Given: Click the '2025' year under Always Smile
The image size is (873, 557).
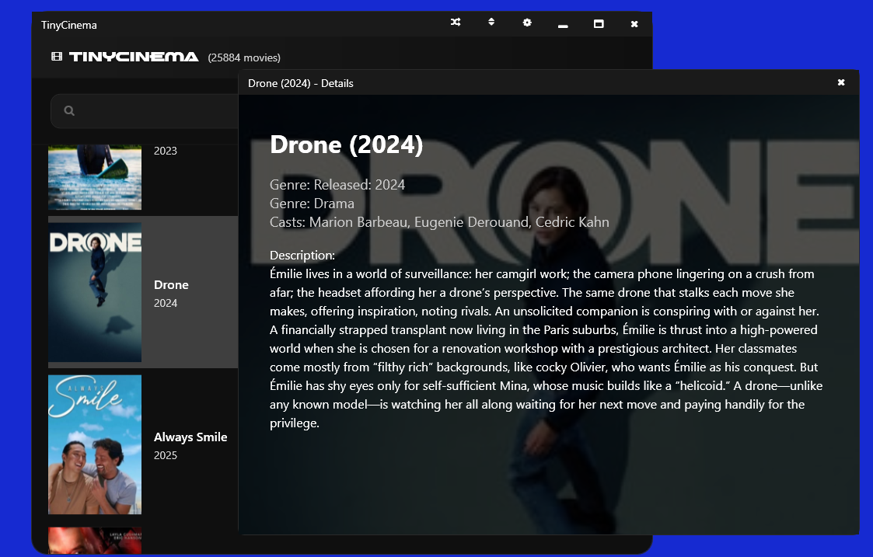Looking at the screenshot, I should click(166, 455).
